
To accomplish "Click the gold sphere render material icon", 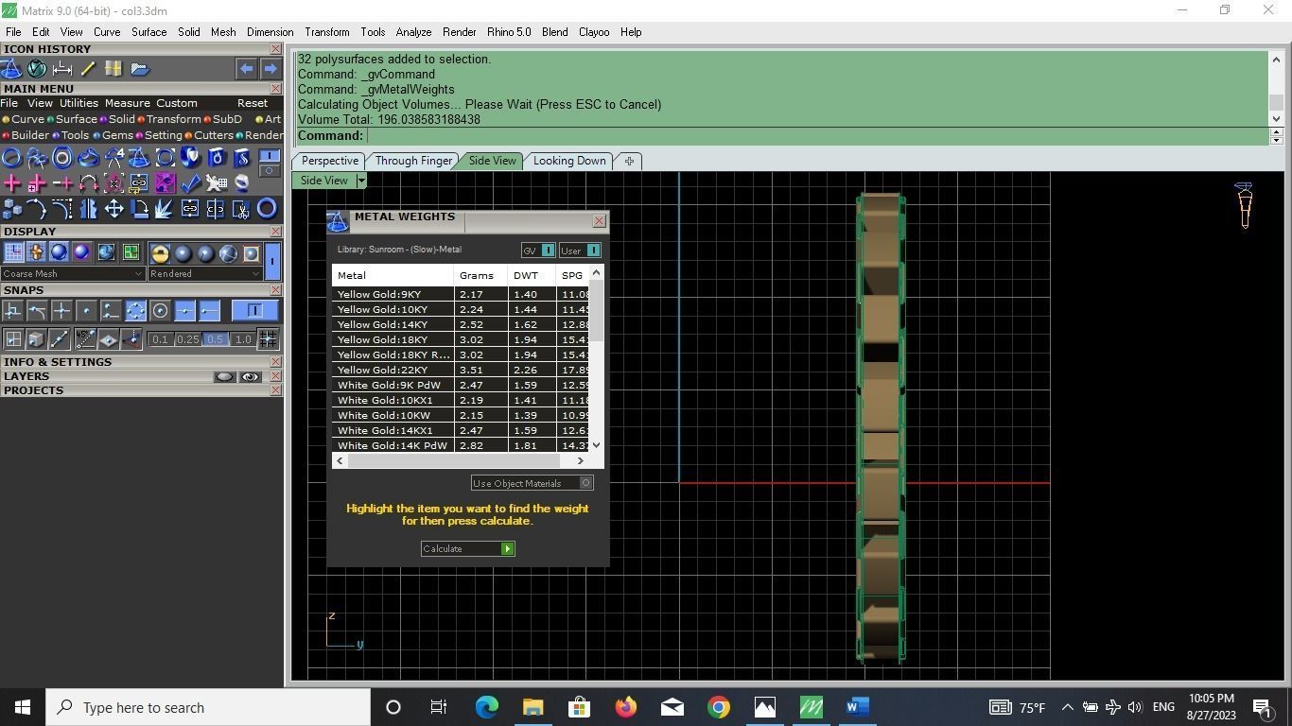I will [x=160, y=253].
